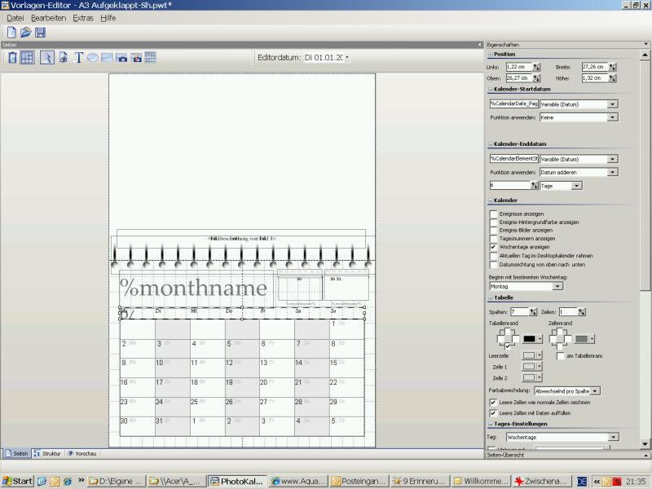Image resolution: width=652 pixels, height=489 pixels.
Task: Click the Links position input field
Action: point(518,67)
